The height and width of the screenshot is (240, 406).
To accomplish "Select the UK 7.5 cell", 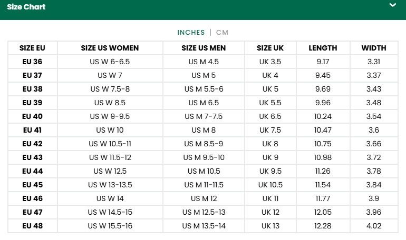I will (270, 130).
